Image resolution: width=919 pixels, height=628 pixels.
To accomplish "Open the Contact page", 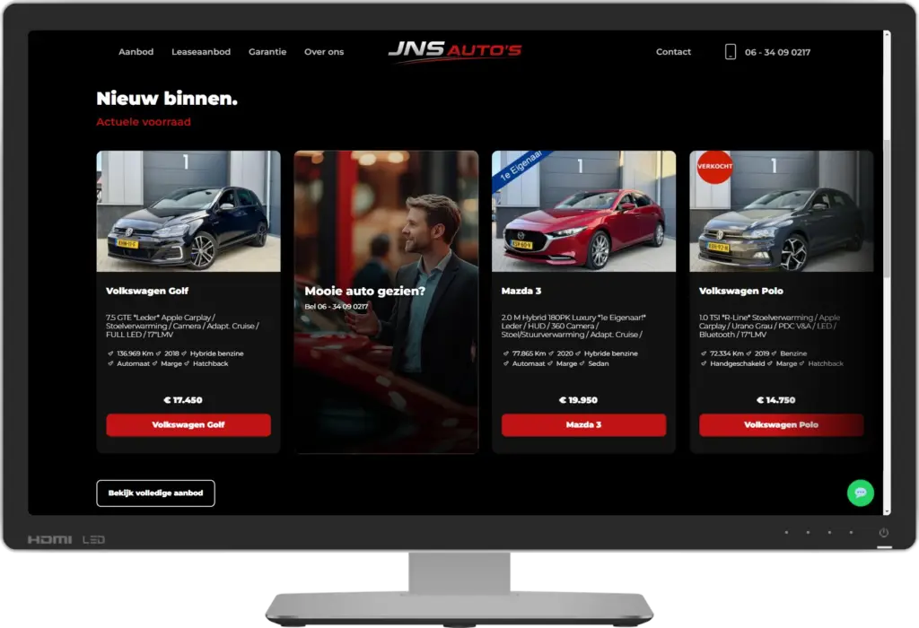I will (x=673, y=51).
